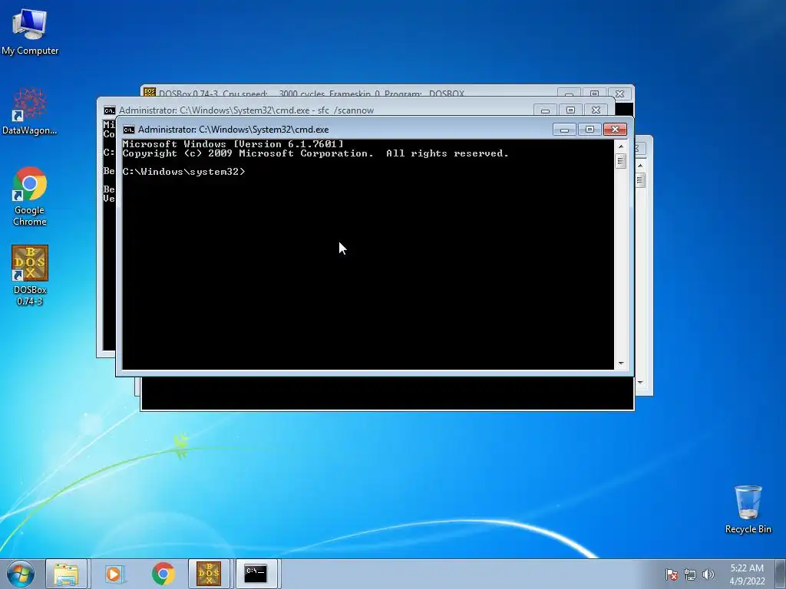
Task: Open the network tray icon
Action: (690, 574)
